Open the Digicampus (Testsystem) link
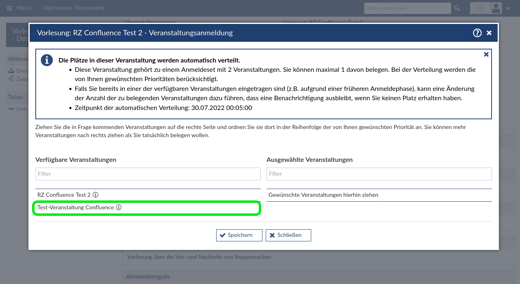The image size is (520, 284). click(74, 8)
